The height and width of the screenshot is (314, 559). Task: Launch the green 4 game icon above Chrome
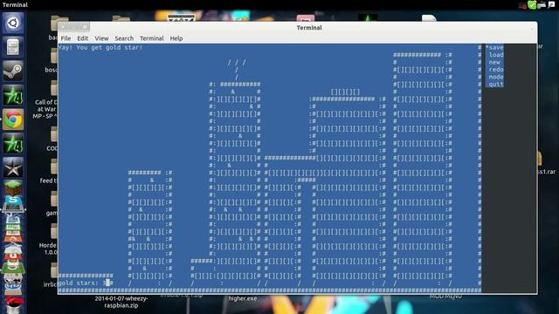(x=13, y=95)
